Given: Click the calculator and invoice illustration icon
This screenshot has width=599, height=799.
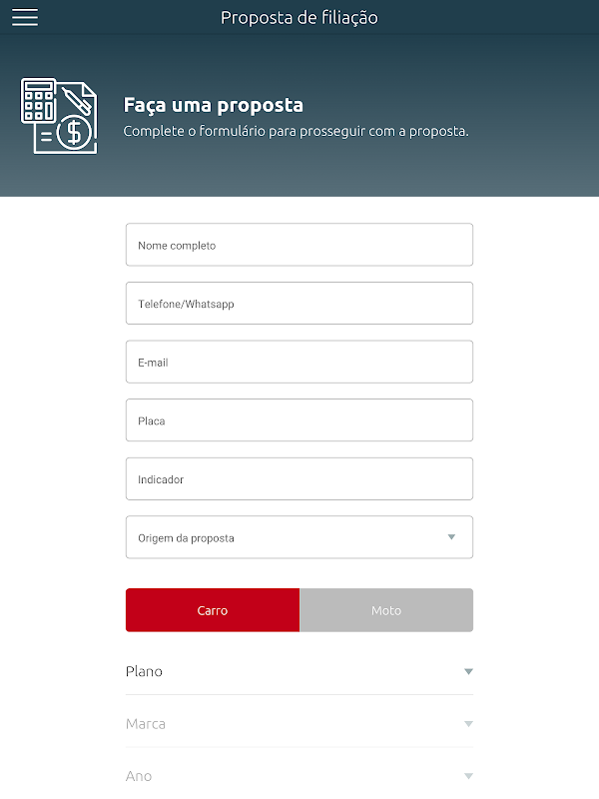Looking at the screenshot, I should click(59, 116).
